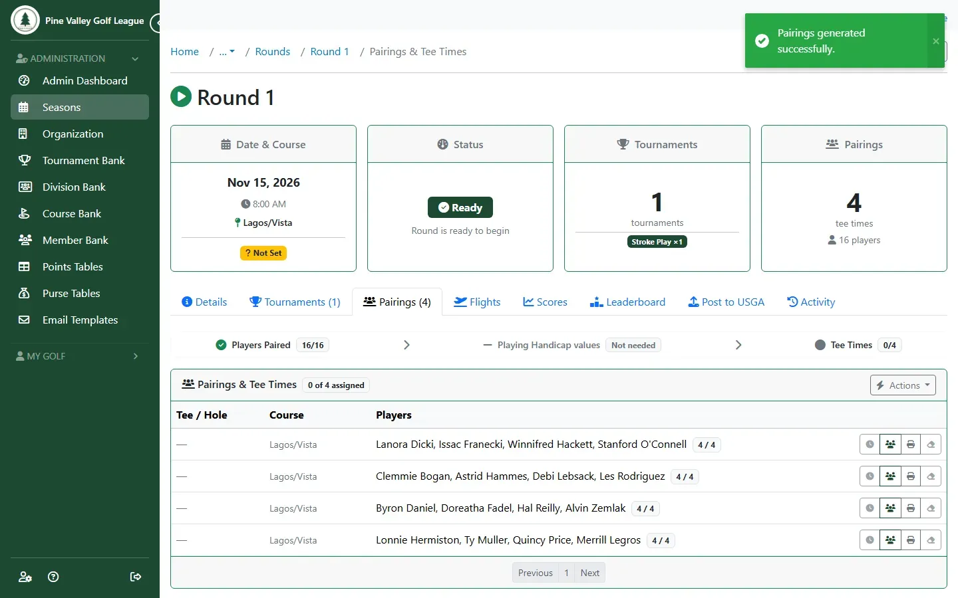Open the Leaderboard tab

click(x=627, y=302)
